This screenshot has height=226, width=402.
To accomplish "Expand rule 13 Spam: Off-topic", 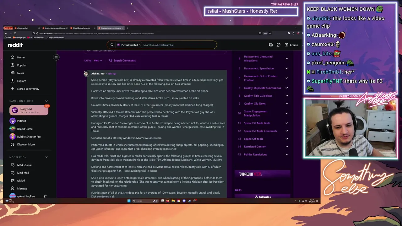I will [287, 139].
